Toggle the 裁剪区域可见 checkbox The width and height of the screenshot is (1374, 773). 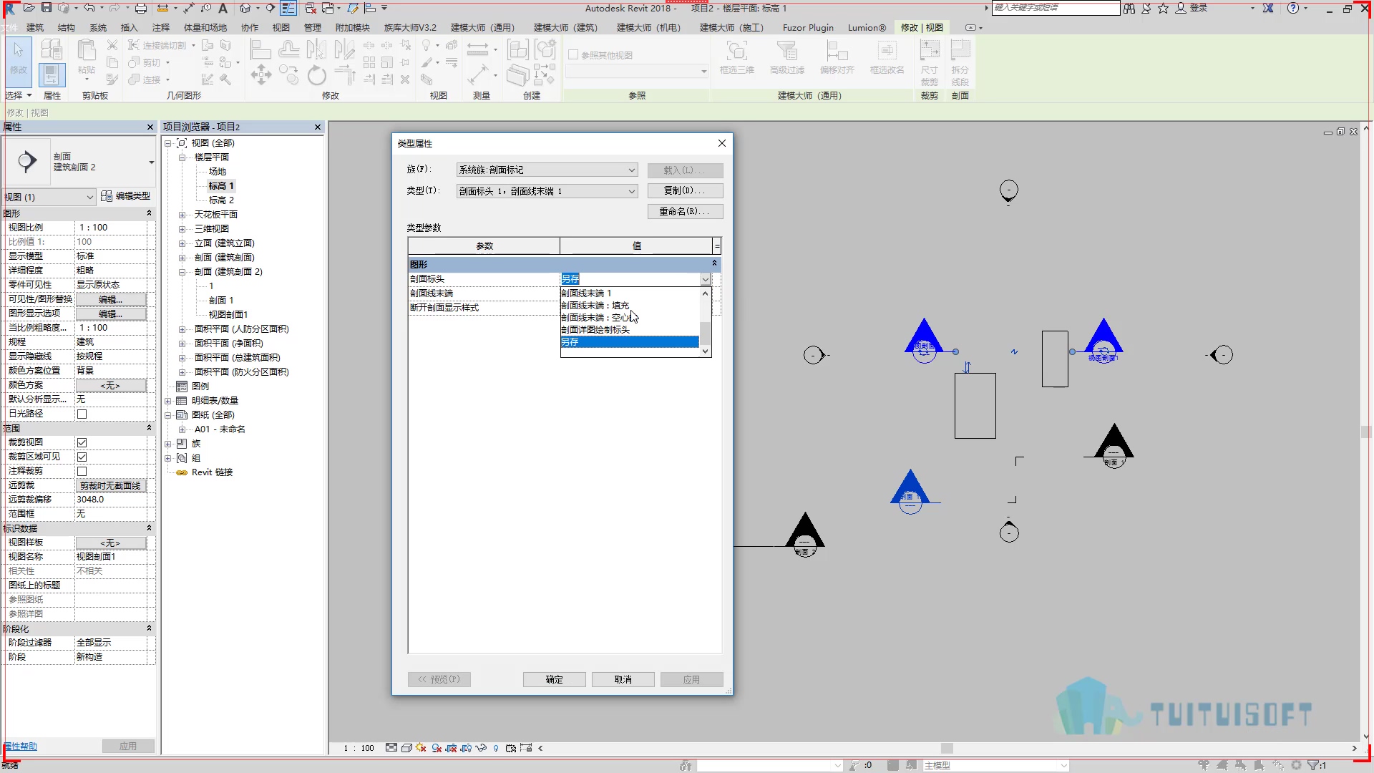point(82,457)
